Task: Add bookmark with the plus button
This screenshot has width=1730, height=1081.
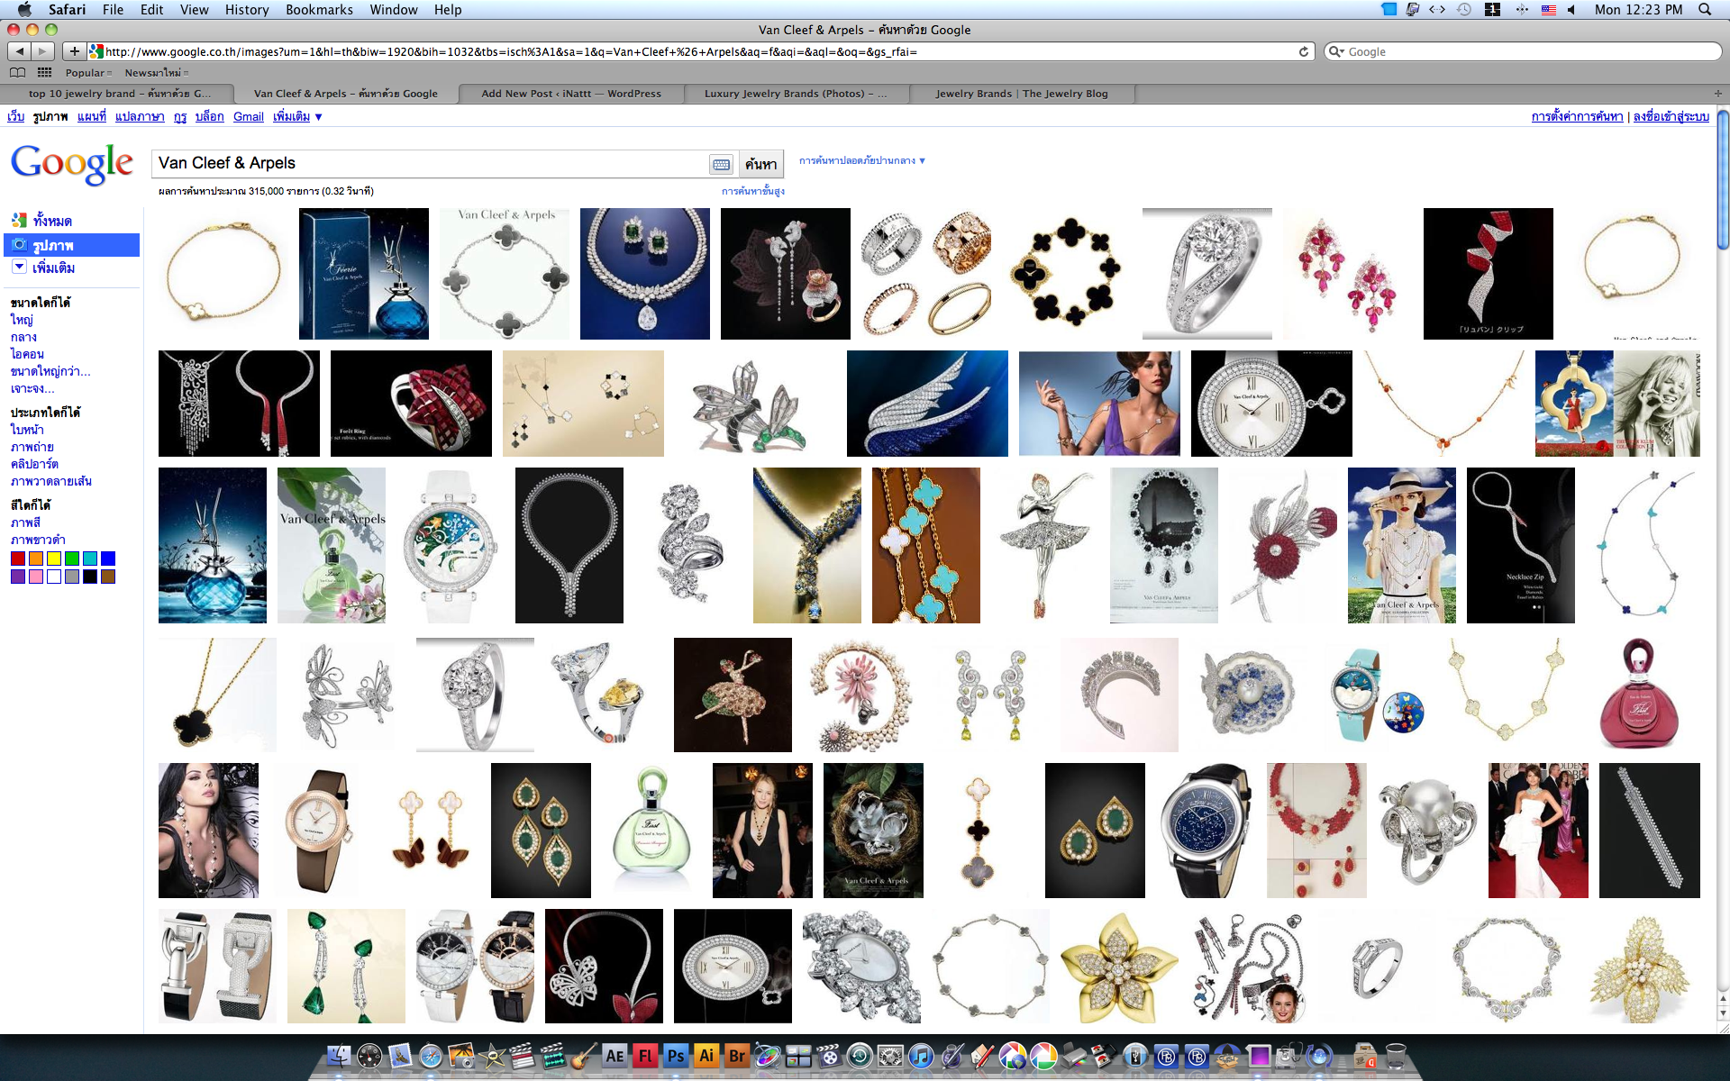Action: (75, 51)
